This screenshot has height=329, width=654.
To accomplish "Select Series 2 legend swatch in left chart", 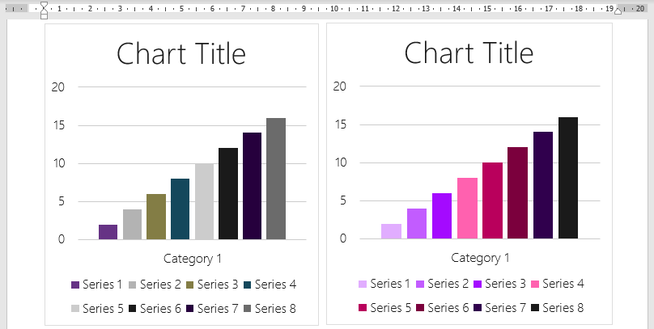I will 132,285.
